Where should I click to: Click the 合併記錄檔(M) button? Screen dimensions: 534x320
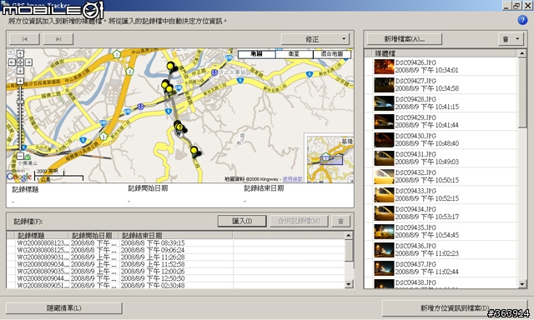point(299,222)
